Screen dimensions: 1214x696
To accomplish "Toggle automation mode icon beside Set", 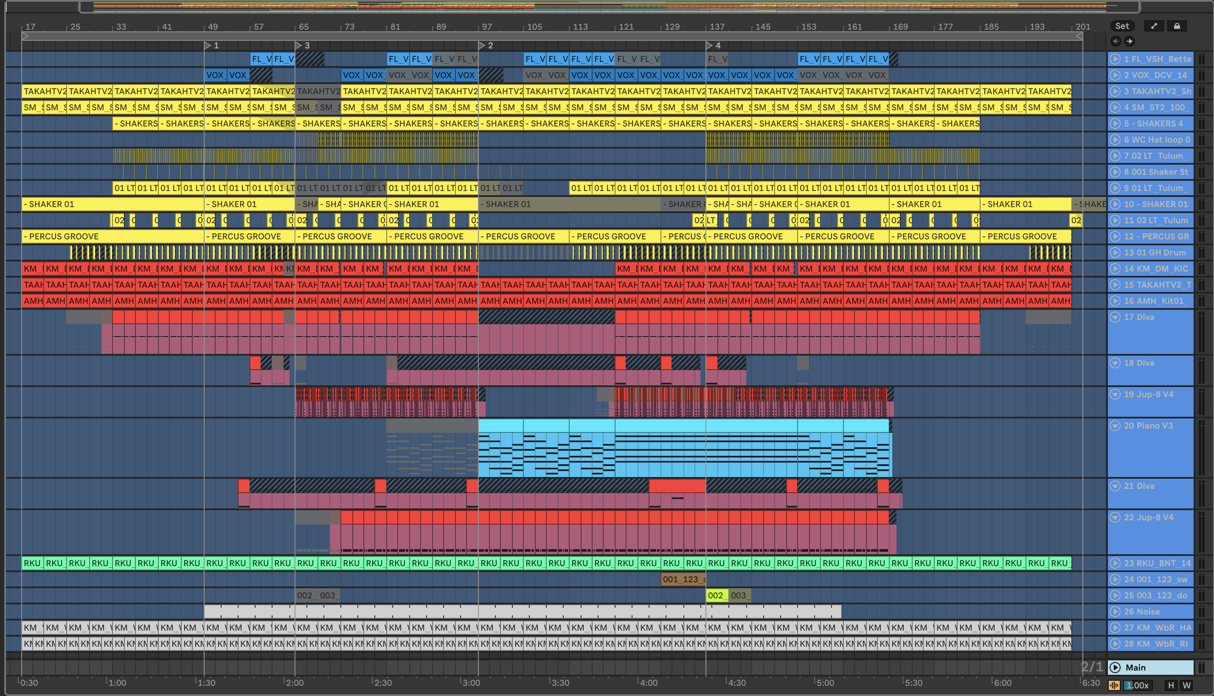I will pos(1154,26).
